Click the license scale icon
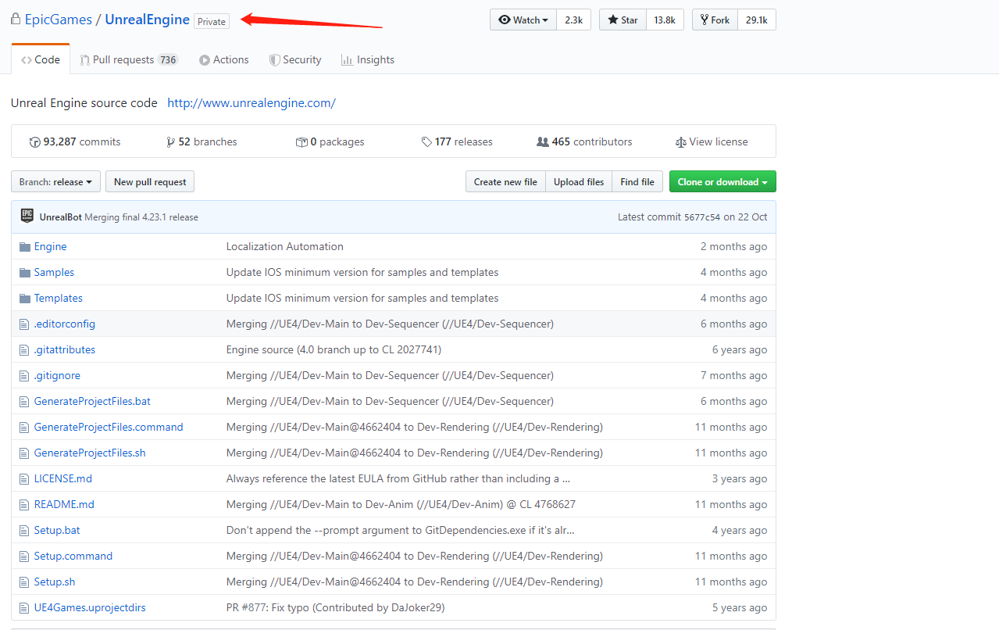Screen dimensions: 999x630 point(681,142)
